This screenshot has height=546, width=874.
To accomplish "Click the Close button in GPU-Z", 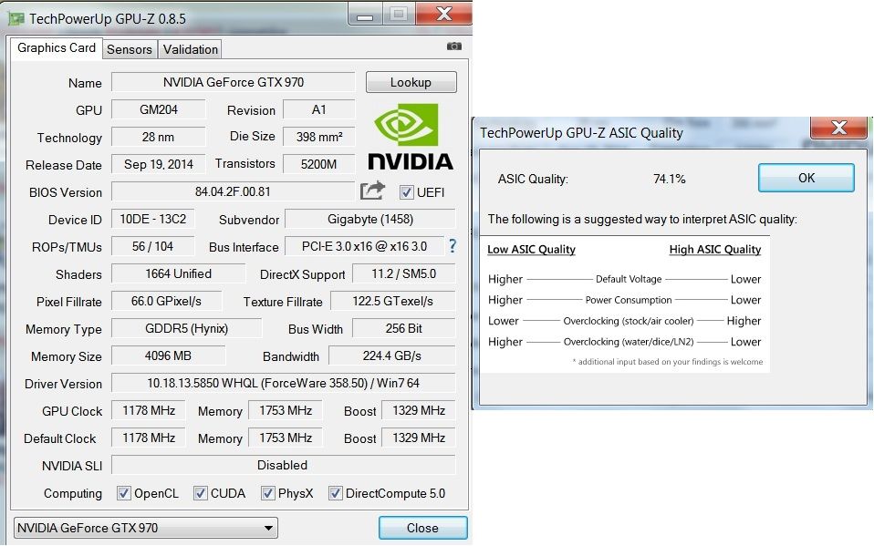I will click(x=422, y=528).
